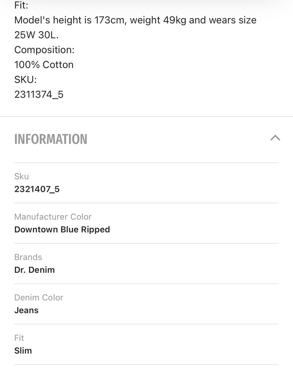Viewport: 293px width, 384px height.
Task: Click the 25W 30L size text
Action: point(36,35)
